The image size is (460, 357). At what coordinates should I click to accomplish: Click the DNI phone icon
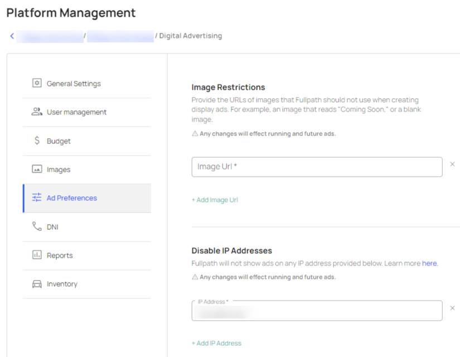pos(37,226)
